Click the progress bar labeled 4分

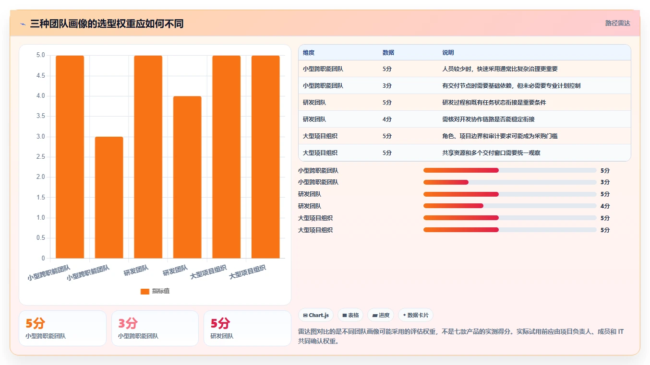(510, 206)
